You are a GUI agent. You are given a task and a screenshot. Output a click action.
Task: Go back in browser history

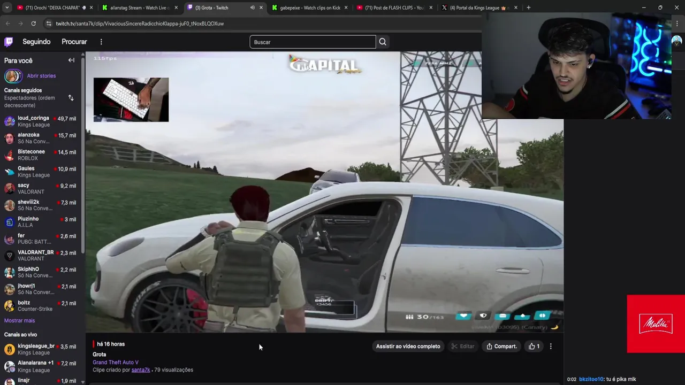coord(7,24)
